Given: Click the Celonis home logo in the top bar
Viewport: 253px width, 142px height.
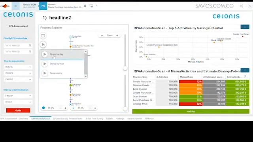Looking at the screenshot, I should pyautogui.click(x=5, y=6).
